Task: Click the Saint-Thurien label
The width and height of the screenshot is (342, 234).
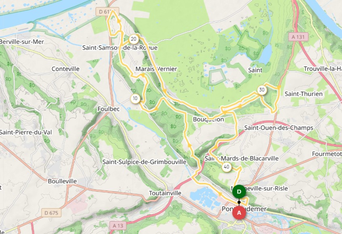Action: (x=303, y=94)
